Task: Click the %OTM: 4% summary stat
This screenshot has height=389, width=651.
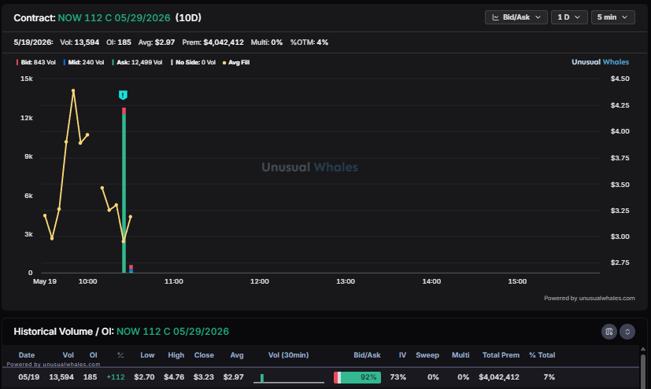Action: click(x=309, y=42)
